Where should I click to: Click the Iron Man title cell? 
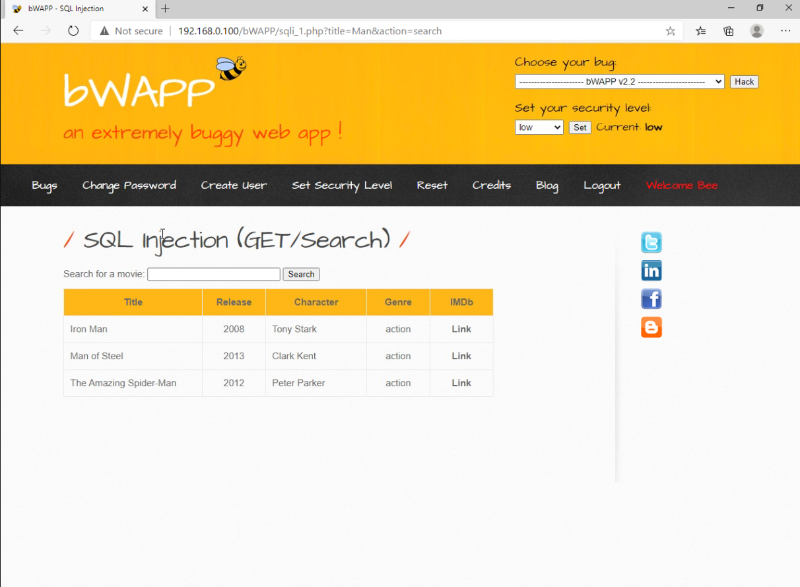point(133,329)
